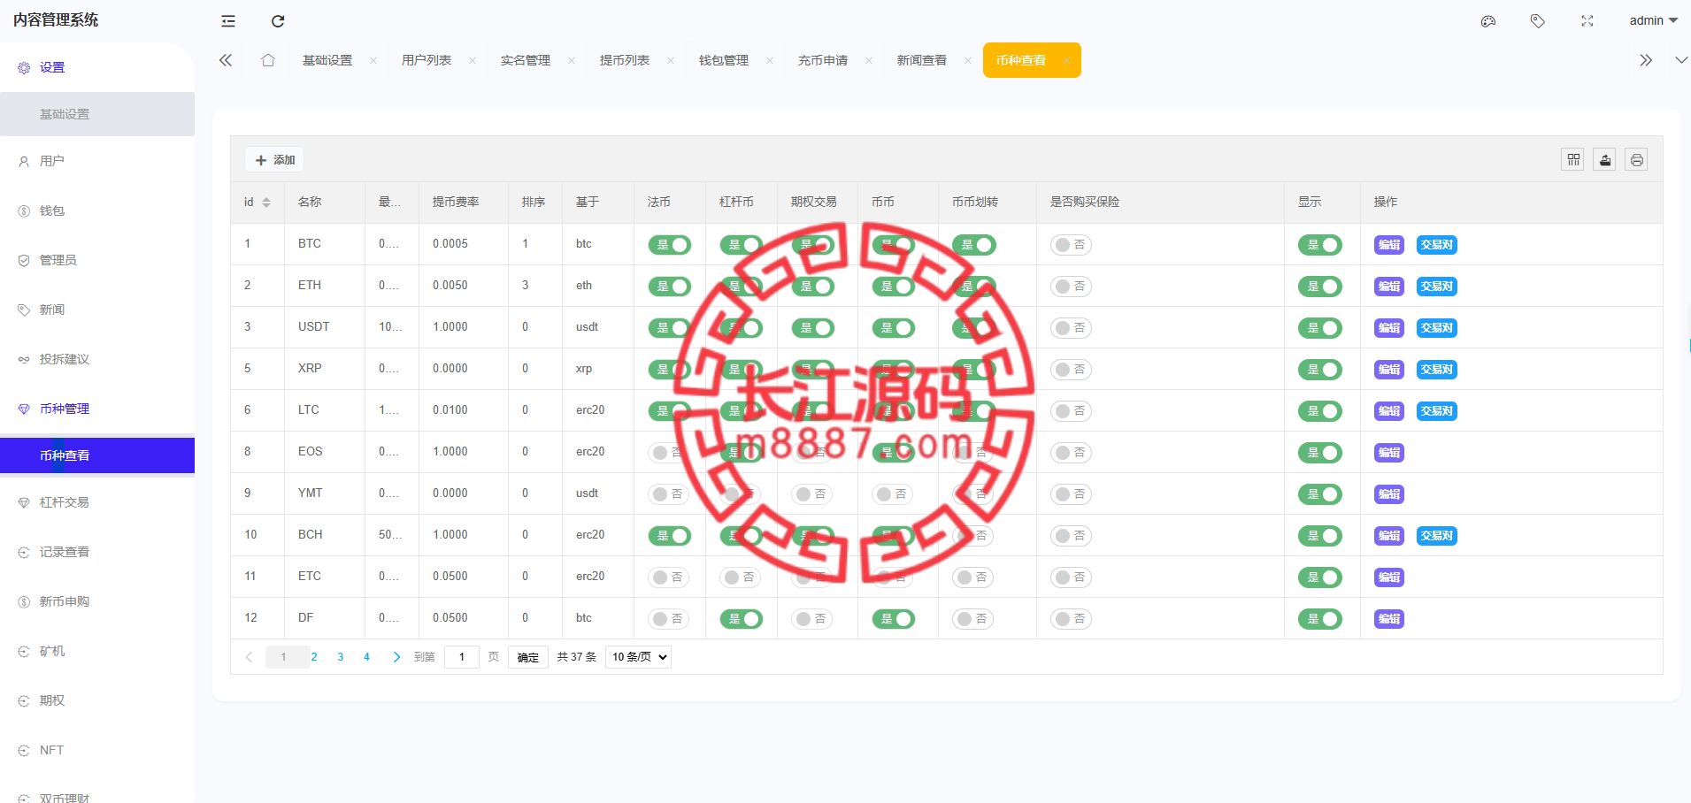Collapse the sidebar menu icon

tap(228, 21)
